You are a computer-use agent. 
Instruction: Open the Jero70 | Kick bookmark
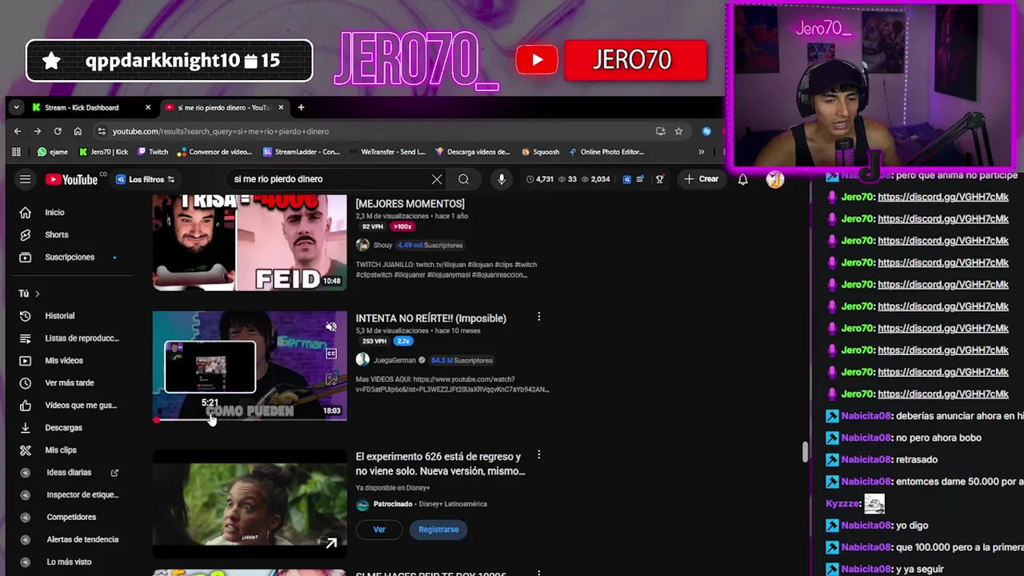point(104,152)
